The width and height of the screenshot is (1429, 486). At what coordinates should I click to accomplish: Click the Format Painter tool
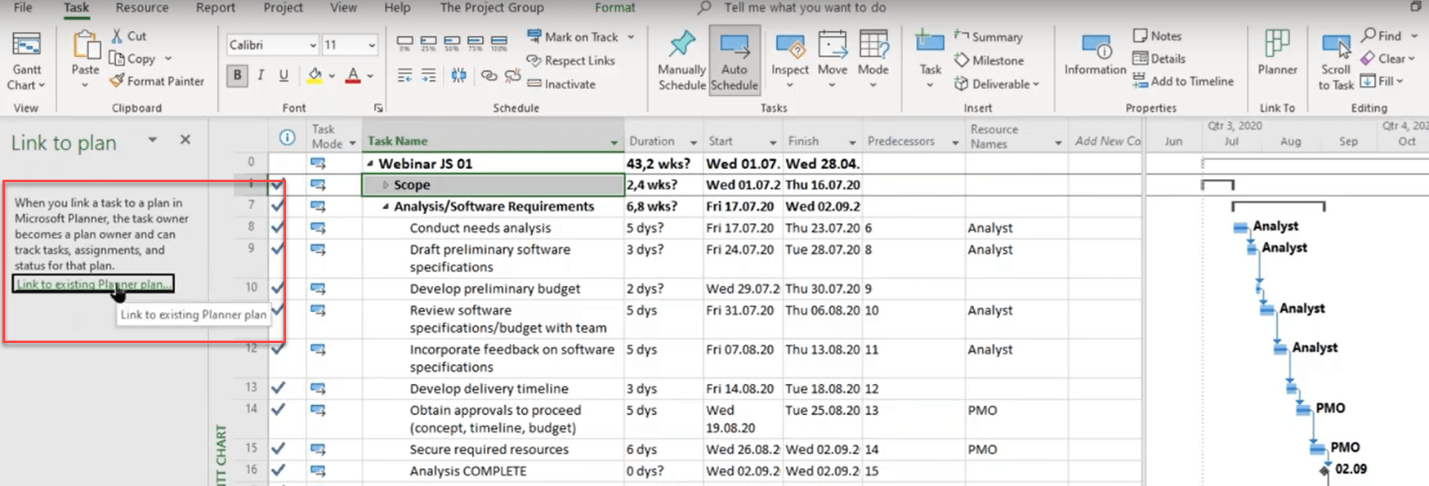pyautogui.click(x=157, y=81)
